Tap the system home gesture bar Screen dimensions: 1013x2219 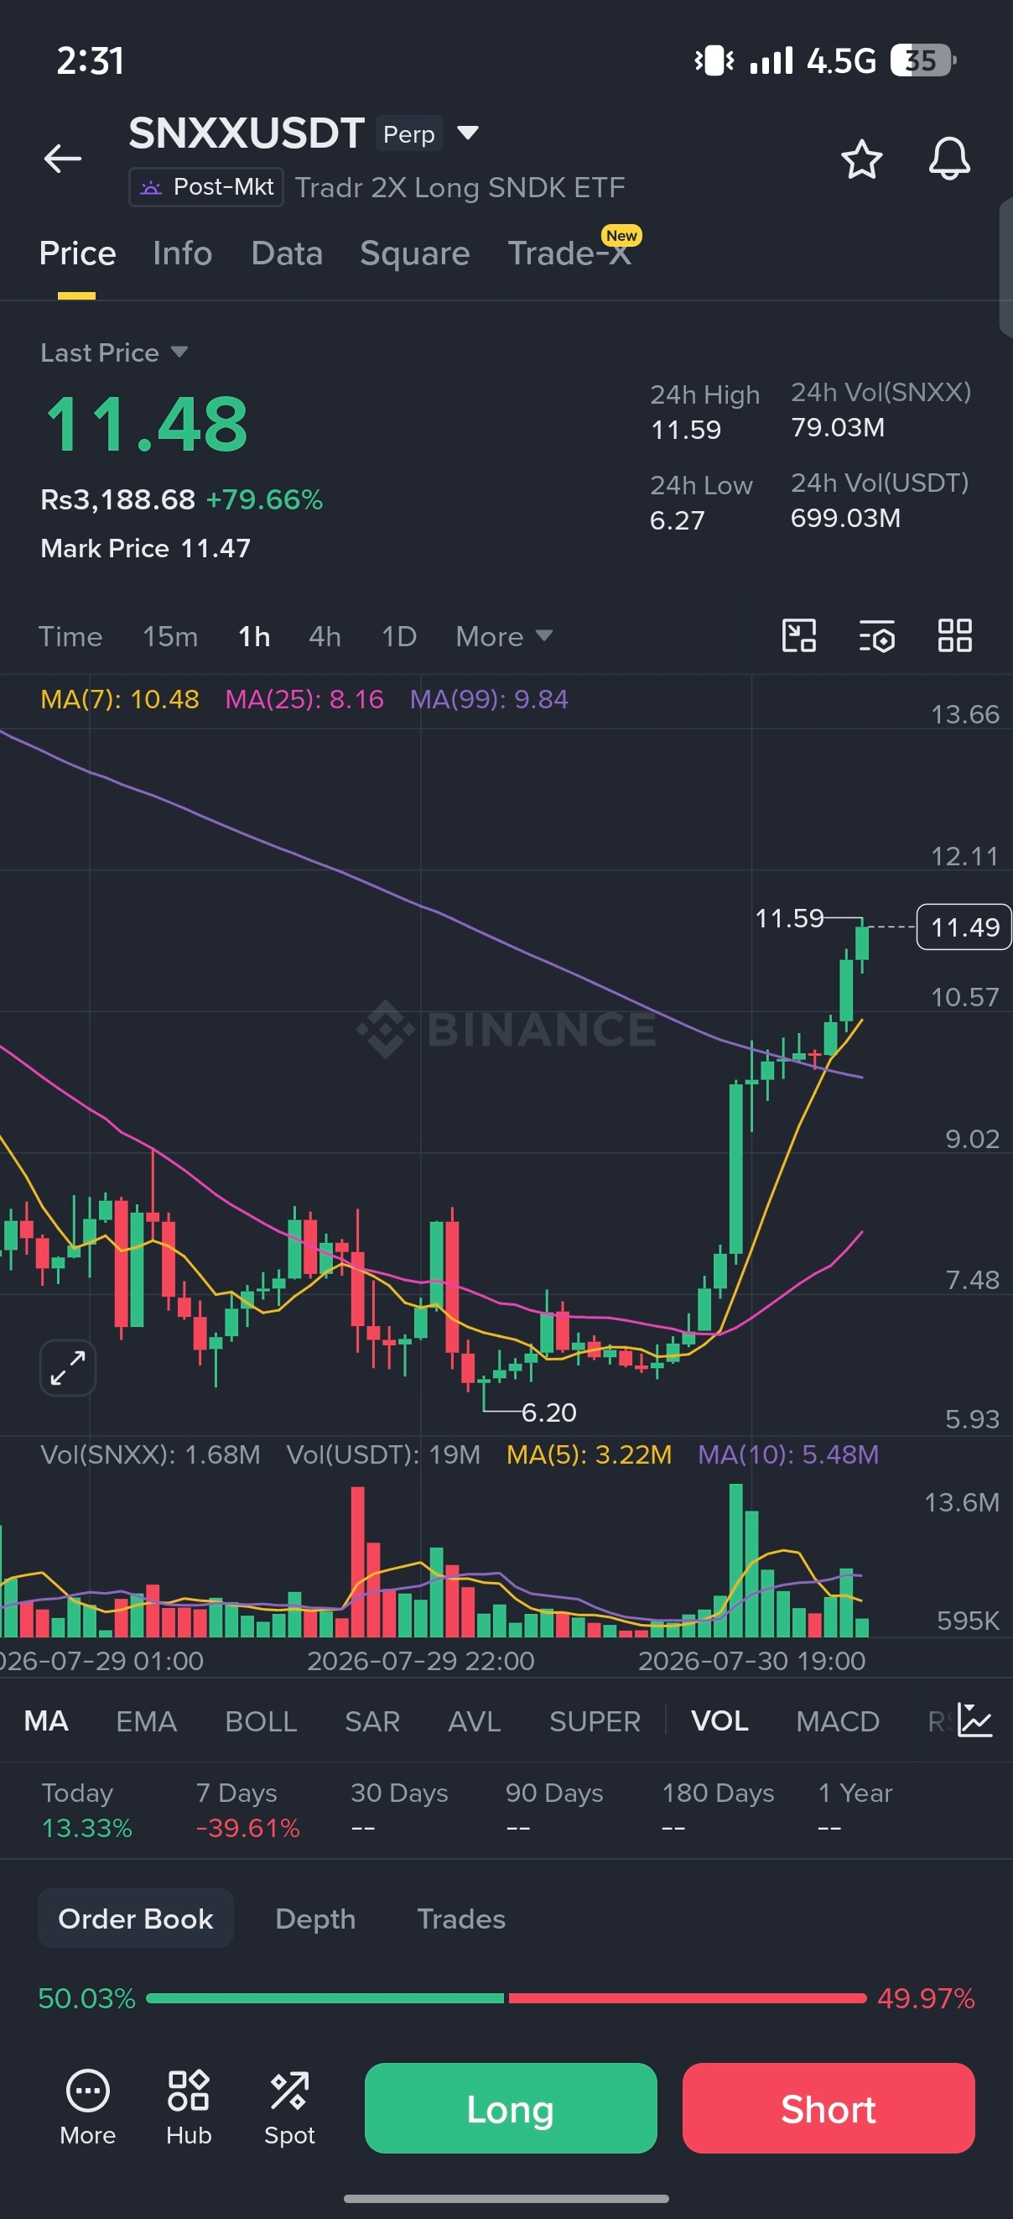pos(506,2198)
